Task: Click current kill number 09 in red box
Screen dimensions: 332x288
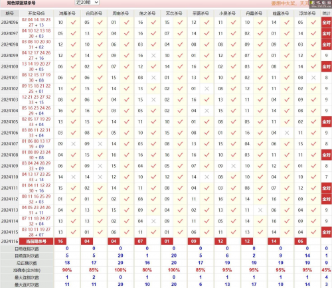Action: point(194,242)
